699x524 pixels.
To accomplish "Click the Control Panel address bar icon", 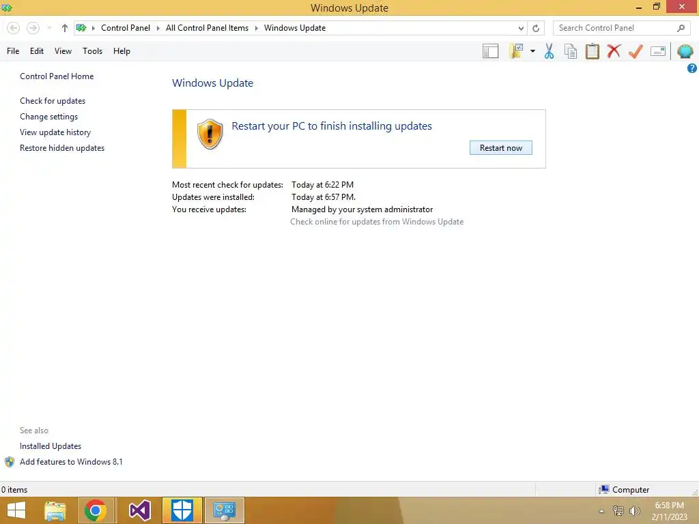I will (81, 28).
